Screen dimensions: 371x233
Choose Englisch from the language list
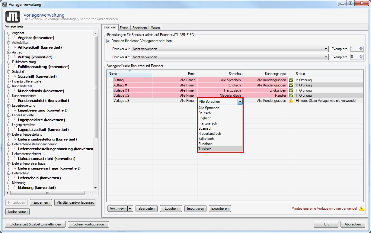tap(220, 118)
